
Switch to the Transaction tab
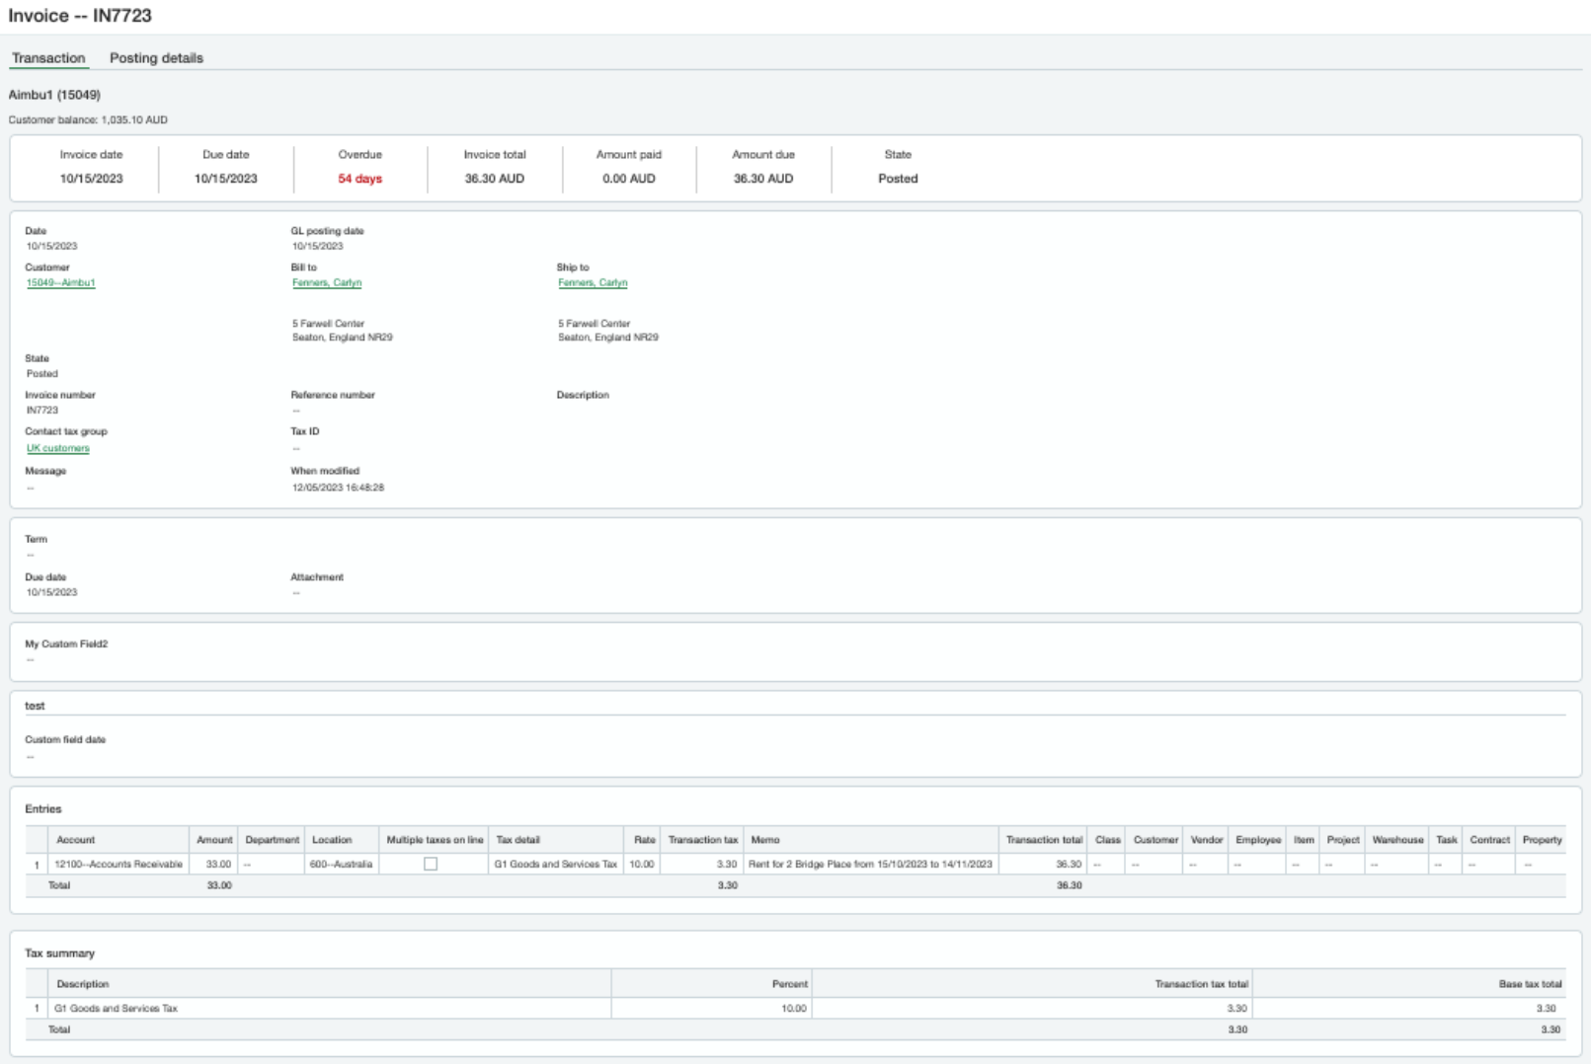coord(48,58)
